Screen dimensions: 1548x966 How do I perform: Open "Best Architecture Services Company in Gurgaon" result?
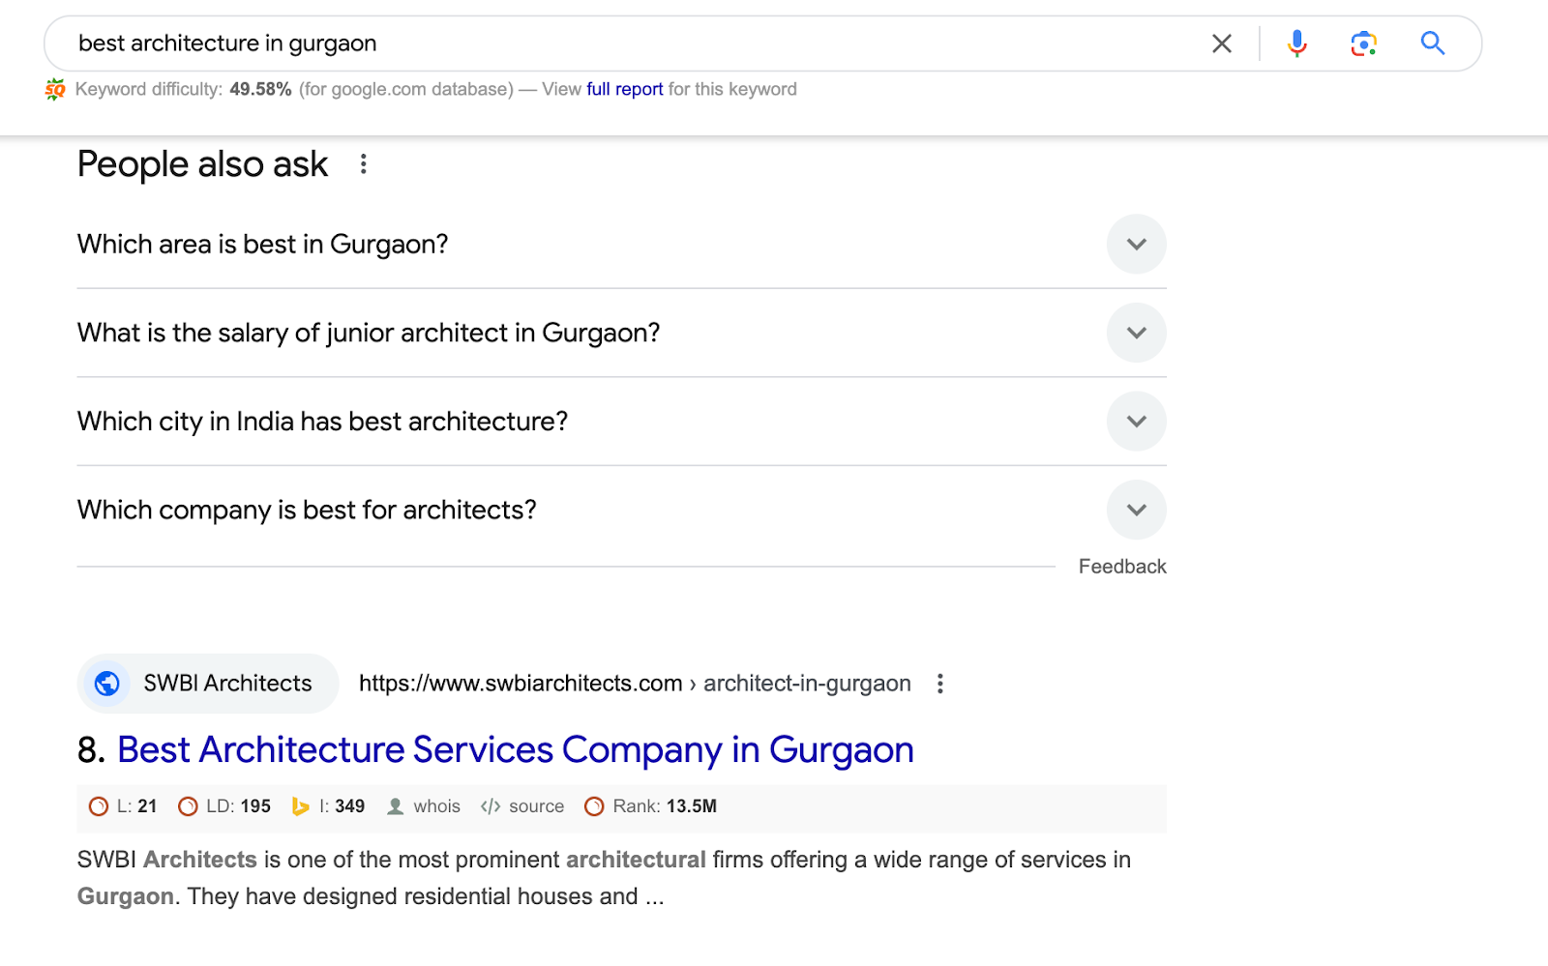pyautogui.click(x=515, y=750)
